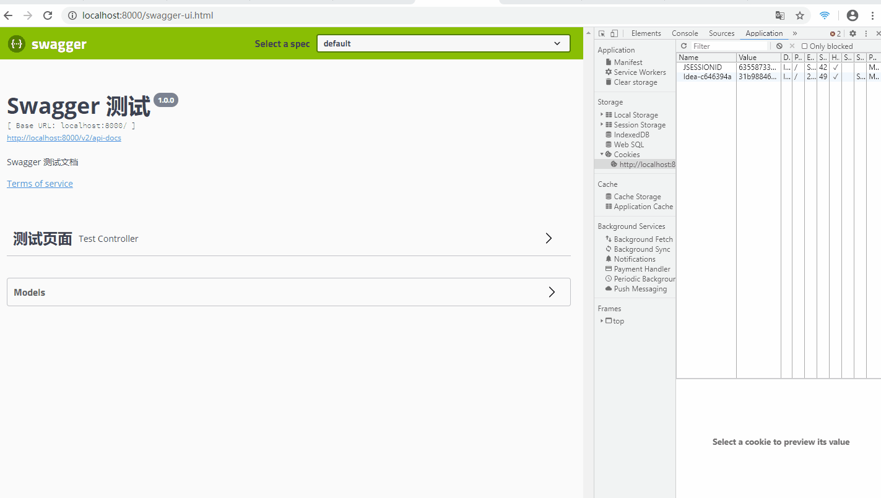Open Clear storage with the trash icon
The image size is (881, 498).
[631, 82]
